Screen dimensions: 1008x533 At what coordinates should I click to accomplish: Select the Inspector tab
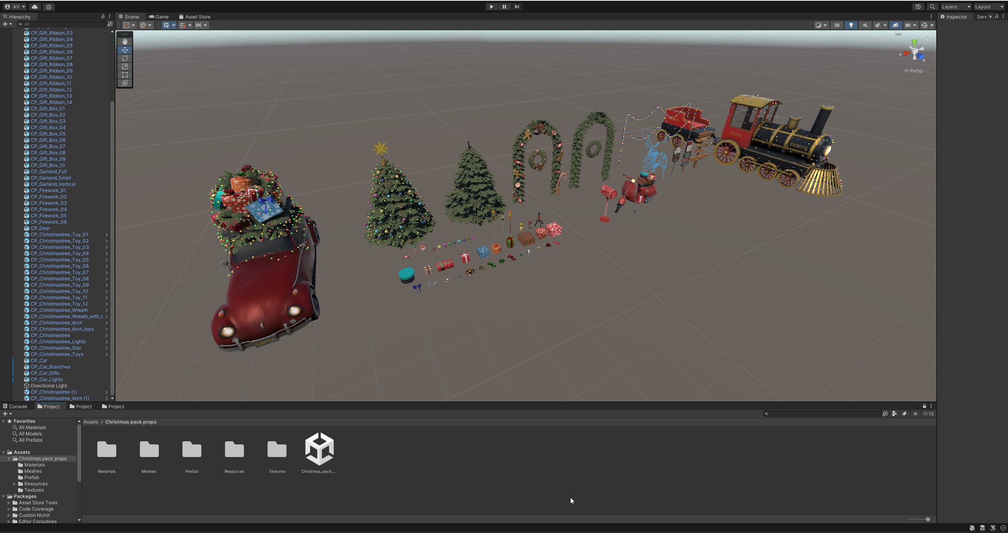pyautogui.click(x=954, y=17)
